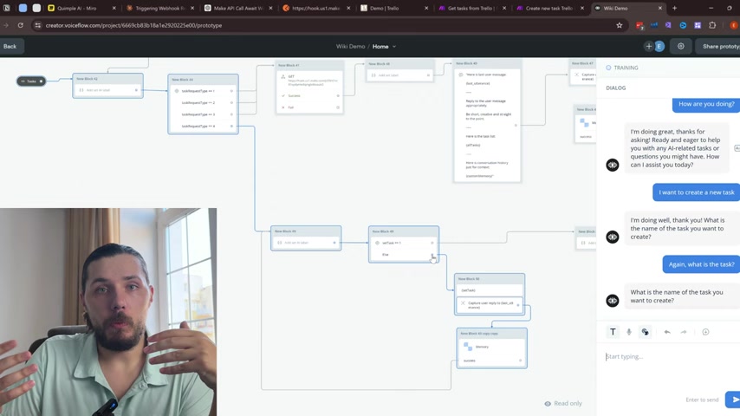This screenshot has height=416, width=740.
Task: Send message with the blue arrow button
Action: [x=733, y=400]
